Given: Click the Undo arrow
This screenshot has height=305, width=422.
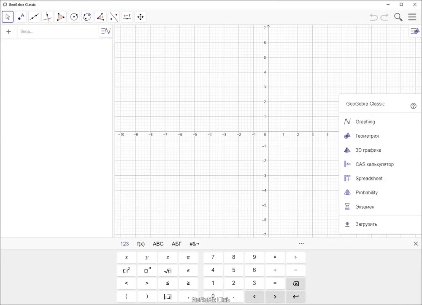Looking at the screenshot, I should (x=373, y=17).
